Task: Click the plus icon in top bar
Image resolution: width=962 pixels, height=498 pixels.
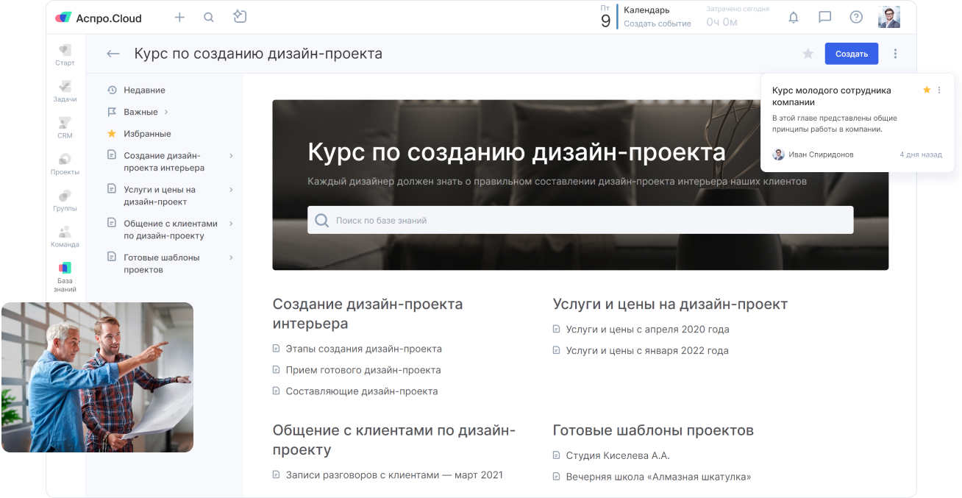Action: pyautogui.click(x=179, y=18)
